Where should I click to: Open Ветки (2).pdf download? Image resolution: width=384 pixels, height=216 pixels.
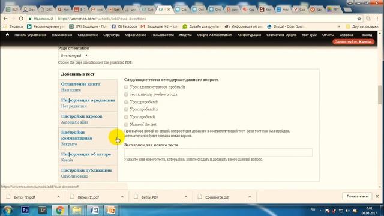click(25, 197)
